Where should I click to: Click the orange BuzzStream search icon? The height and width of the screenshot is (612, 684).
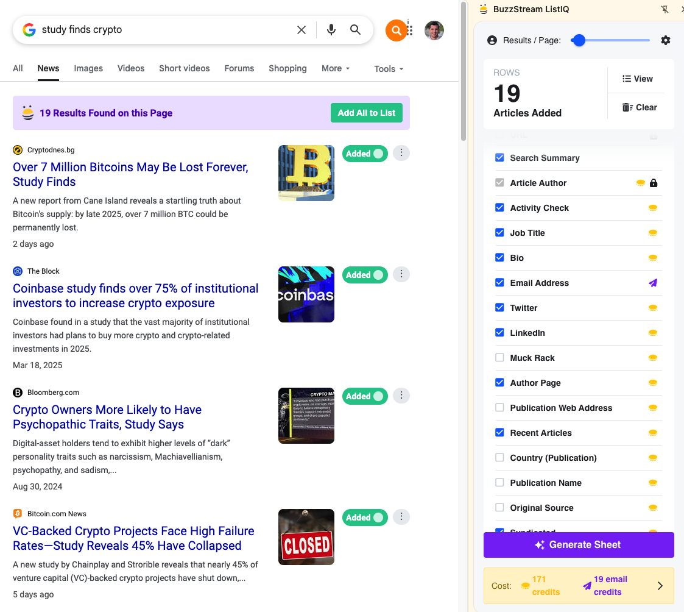(x=396, y=30)
